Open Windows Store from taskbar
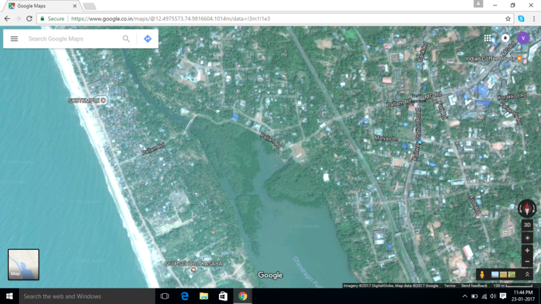Screen dimensions: 541x304 point(223,296)
